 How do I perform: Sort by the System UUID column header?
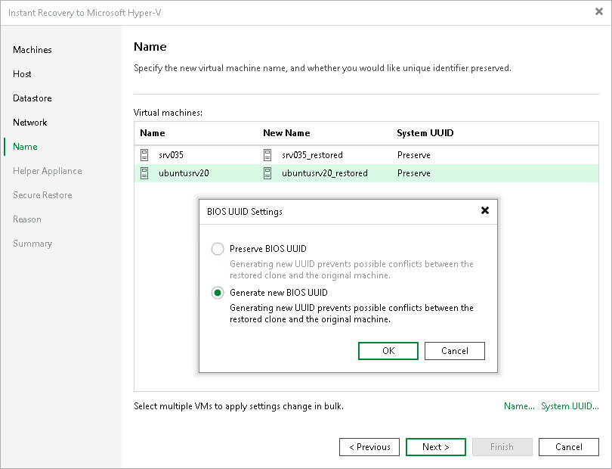[x=425, y=133]
